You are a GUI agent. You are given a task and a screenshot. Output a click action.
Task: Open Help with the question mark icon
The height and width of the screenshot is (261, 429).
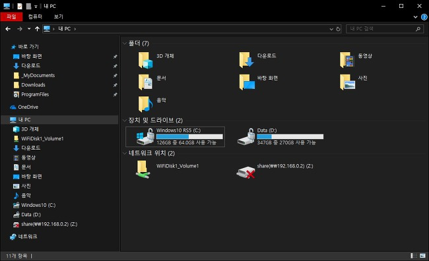(424, 17)
